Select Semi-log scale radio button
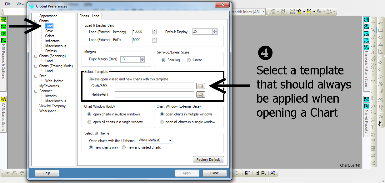 coord(163,60)
